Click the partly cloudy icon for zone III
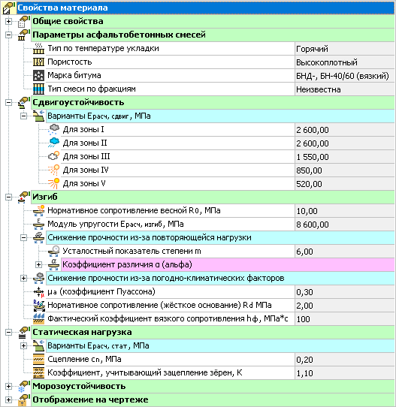The width and height of the screenshot is (396, 407). pos(54,156)
